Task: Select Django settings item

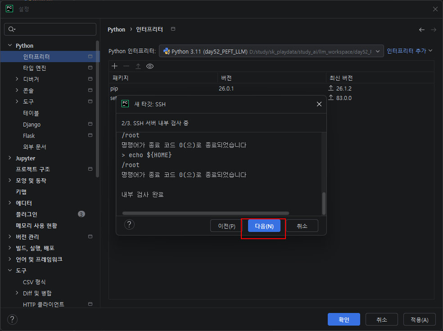Action: (x=50, y=124)
